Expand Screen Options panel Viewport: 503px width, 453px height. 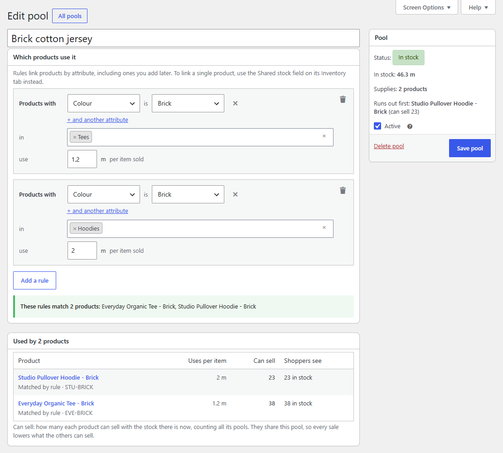pos(427,7)
